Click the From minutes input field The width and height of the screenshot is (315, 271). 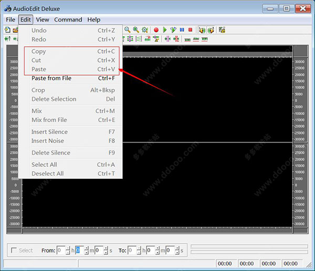tap(80, 250)
